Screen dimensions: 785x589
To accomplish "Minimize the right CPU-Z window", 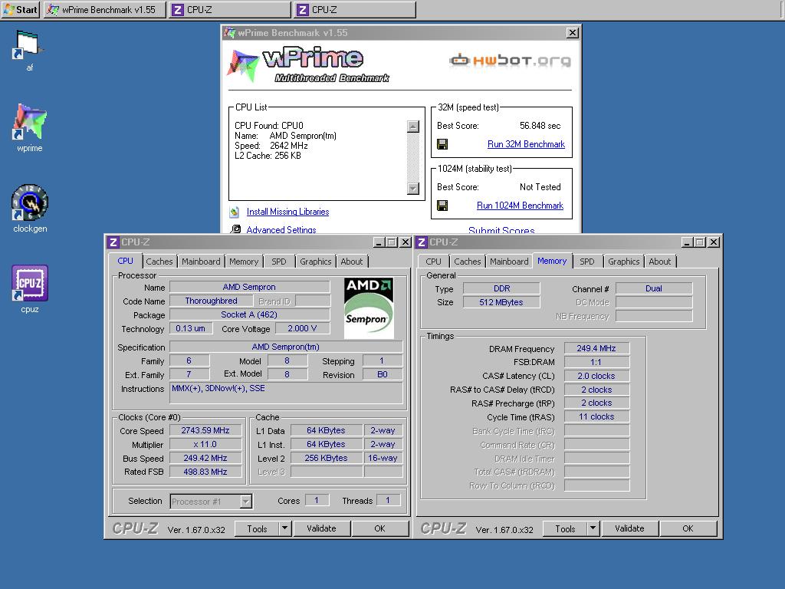I will (x=688, y=242).
